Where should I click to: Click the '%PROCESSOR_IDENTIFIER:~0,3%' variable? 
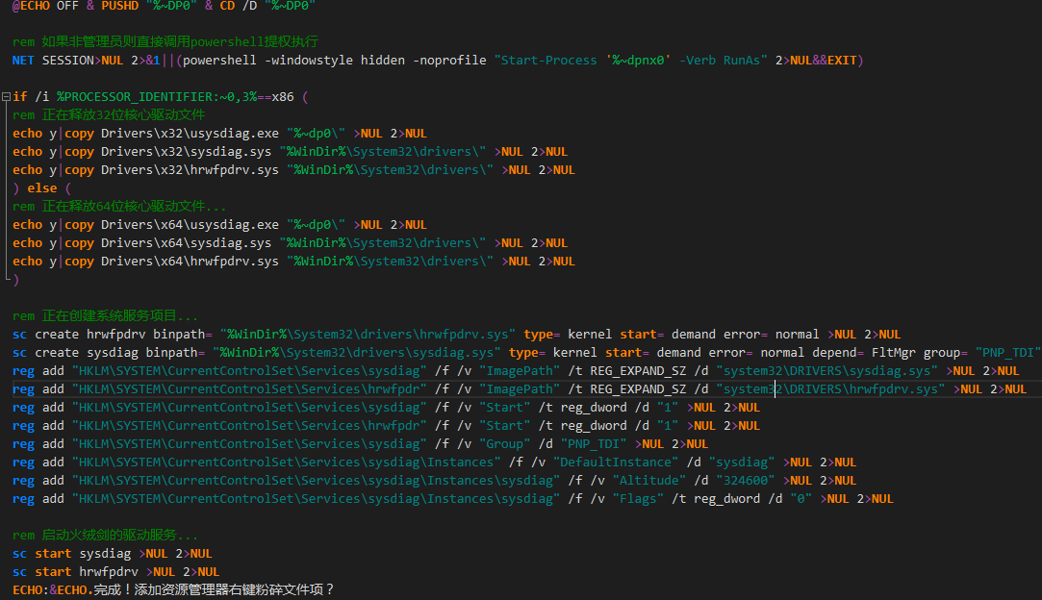(x=157, y=97)
